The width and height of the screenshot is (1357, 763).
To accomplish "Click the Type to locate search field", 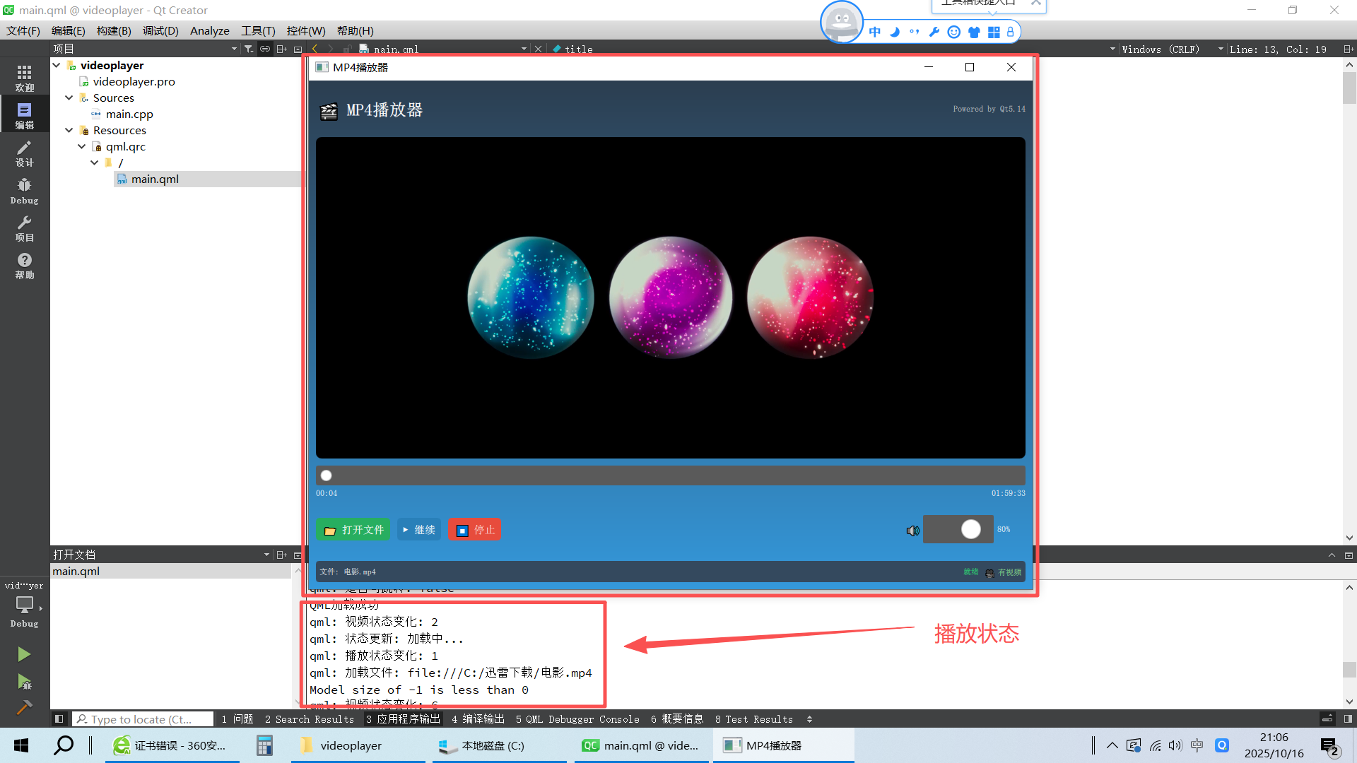I will point(141,719).
